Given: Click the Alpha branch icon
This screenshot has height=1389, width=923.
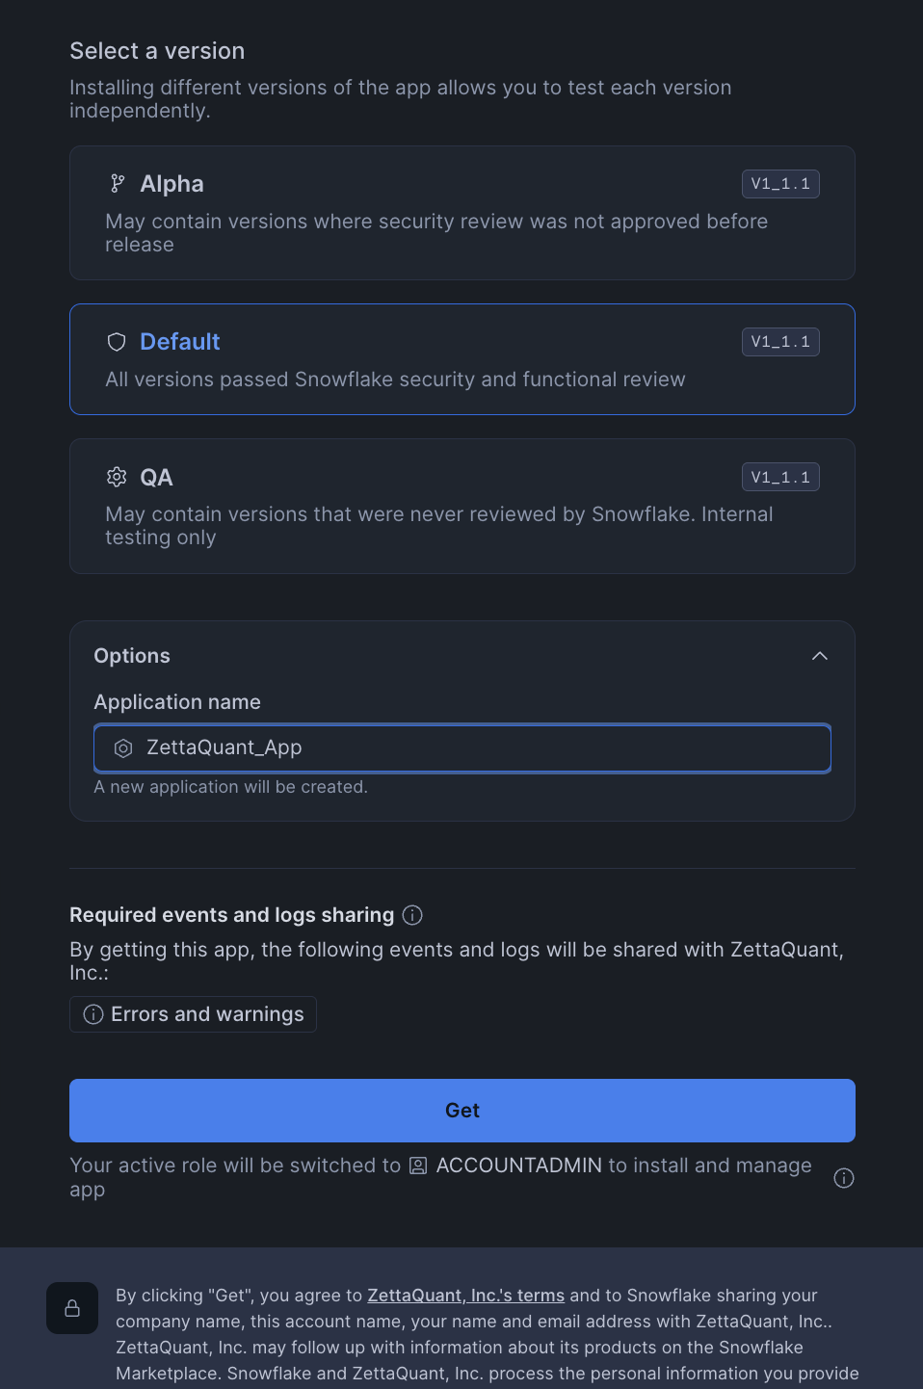Looking at the screenshot, I should (x=118, y=184).
